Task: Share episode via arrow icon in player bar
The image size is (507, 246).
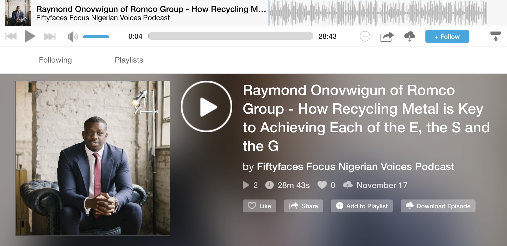Action: pos(387,36)
